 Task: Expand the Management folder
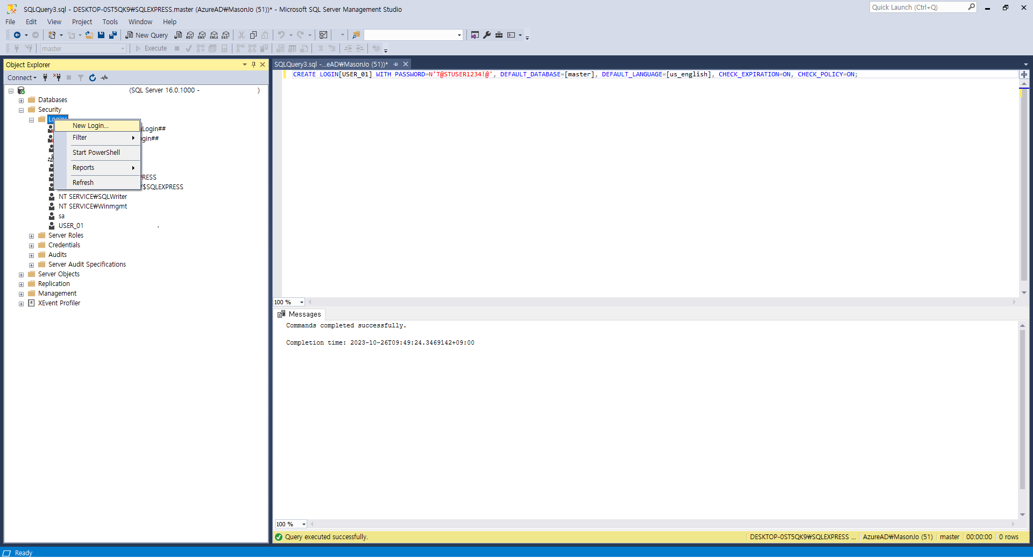[22, 294]
